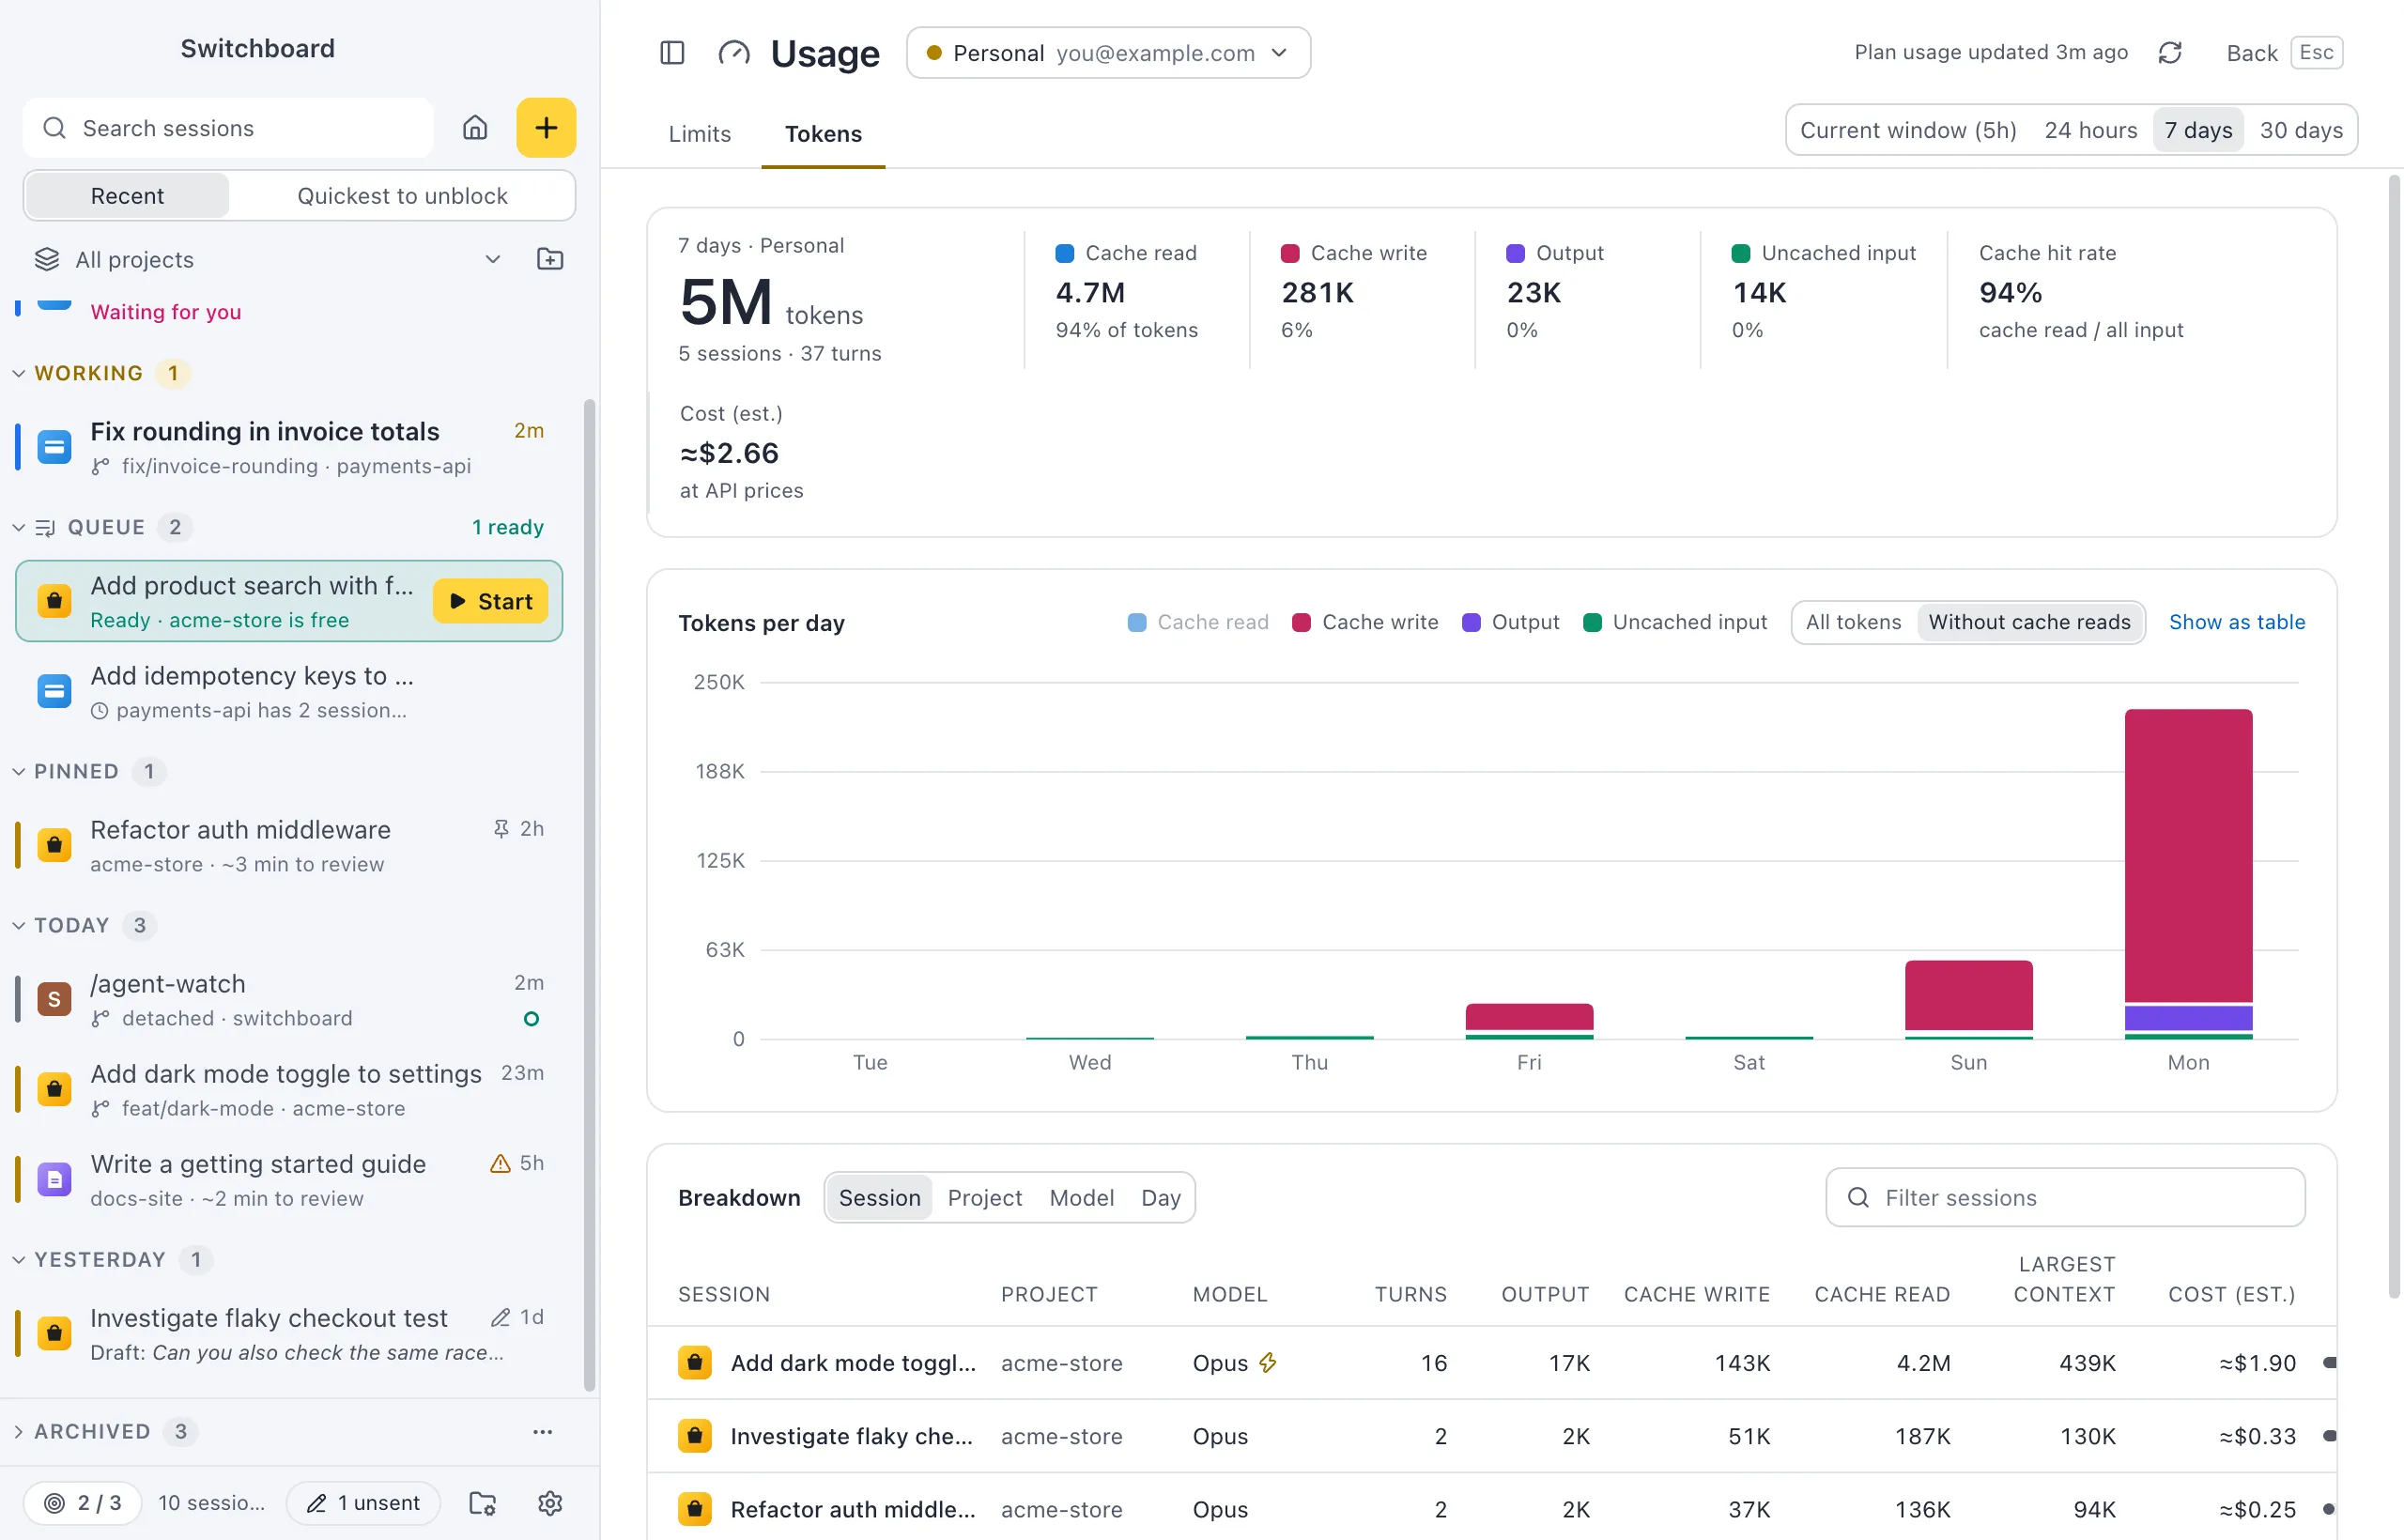Switch to the Limits tab
This screenshot has width=2404, height=1540.
pyautogui.click(x=699, y=134)
